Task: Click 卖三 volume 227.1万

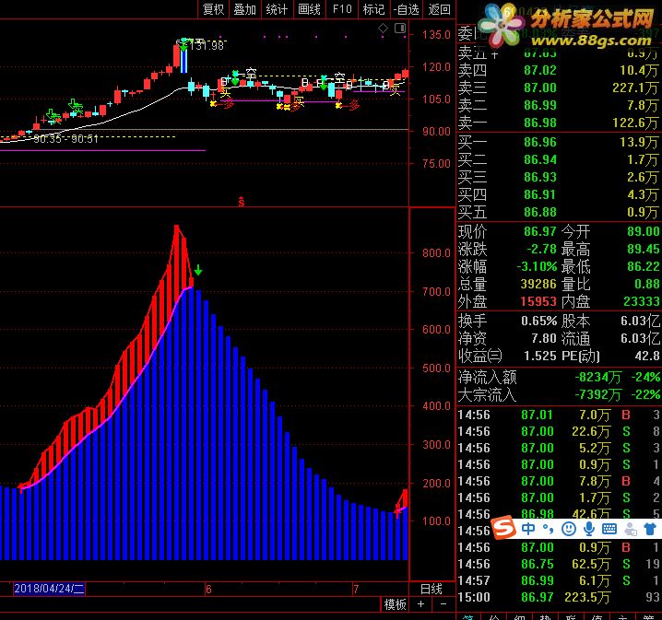Action: (x=635, y=88)
